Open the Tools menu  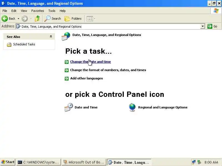coord(52,11)
